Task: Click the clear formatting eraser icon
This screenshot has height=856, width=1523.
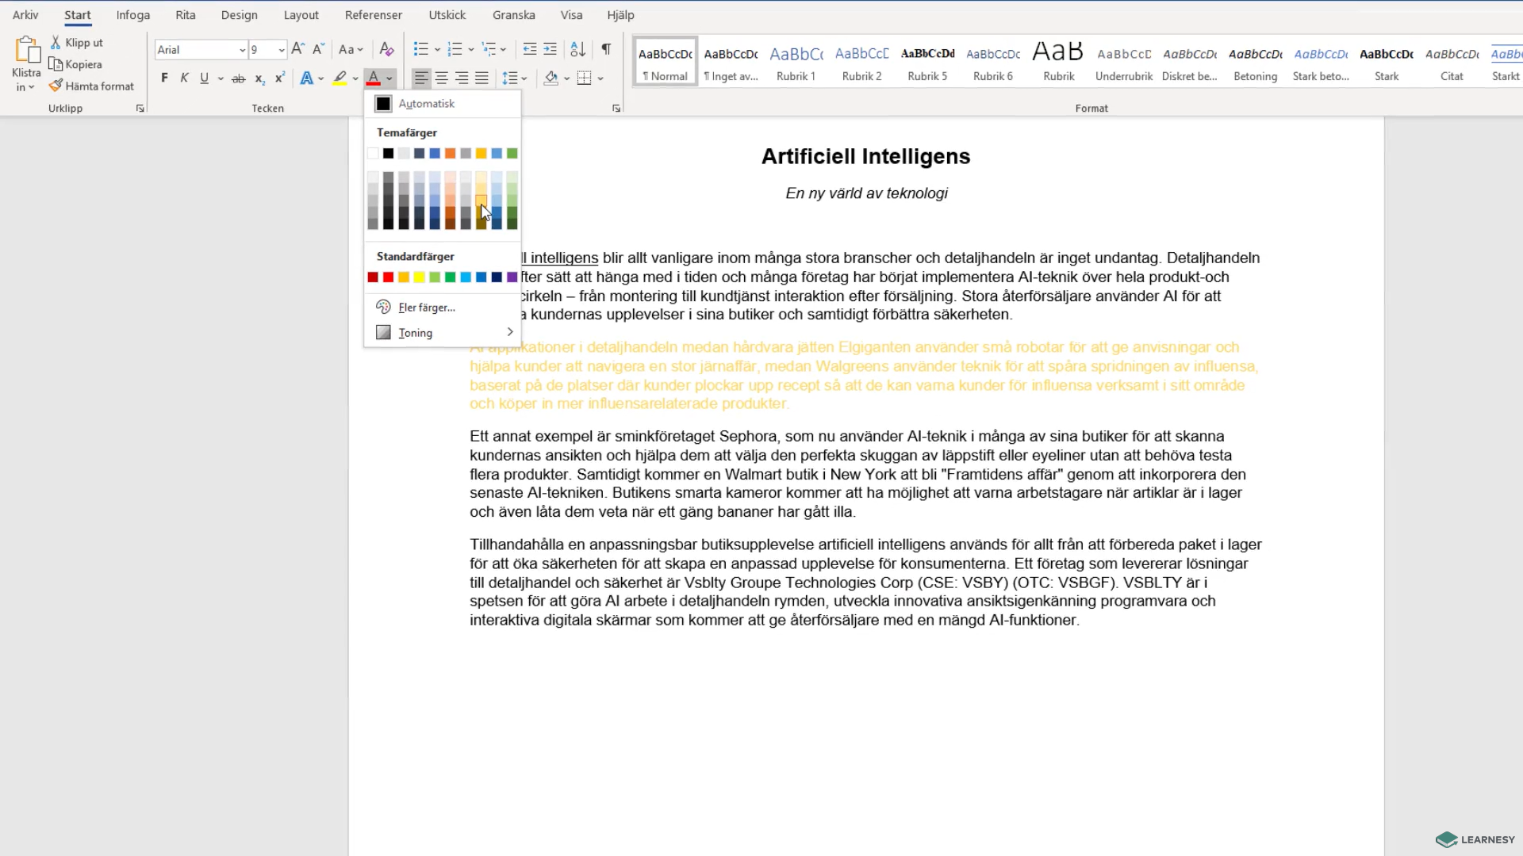Action: pos(386,49)
